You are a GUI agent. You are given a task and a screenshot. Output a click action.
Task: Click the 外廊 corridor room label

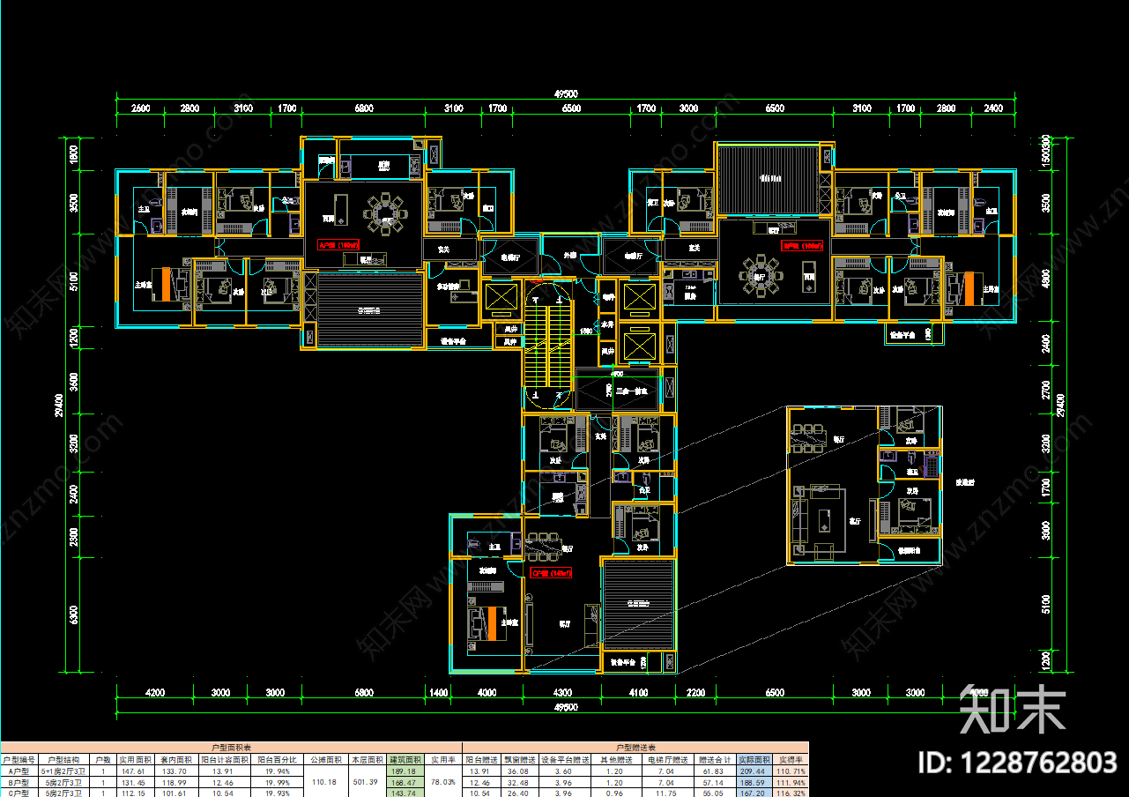[570, 255]
